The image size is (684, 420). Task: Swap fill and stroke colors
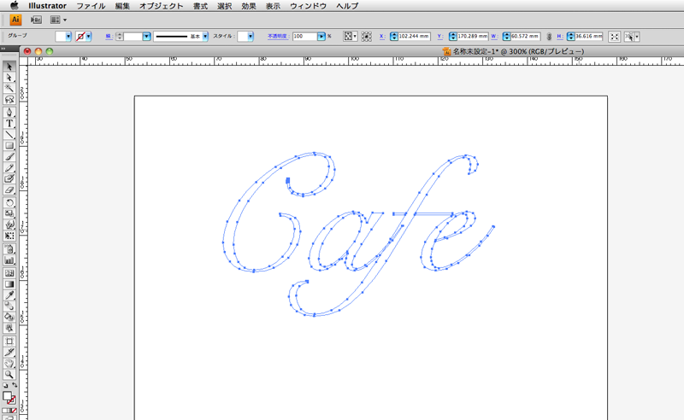pos(15,385)
